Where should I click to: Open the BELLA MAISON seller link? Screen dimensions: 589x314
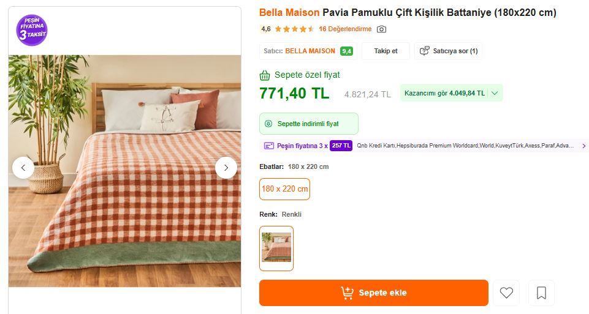[x=310, y=51]
